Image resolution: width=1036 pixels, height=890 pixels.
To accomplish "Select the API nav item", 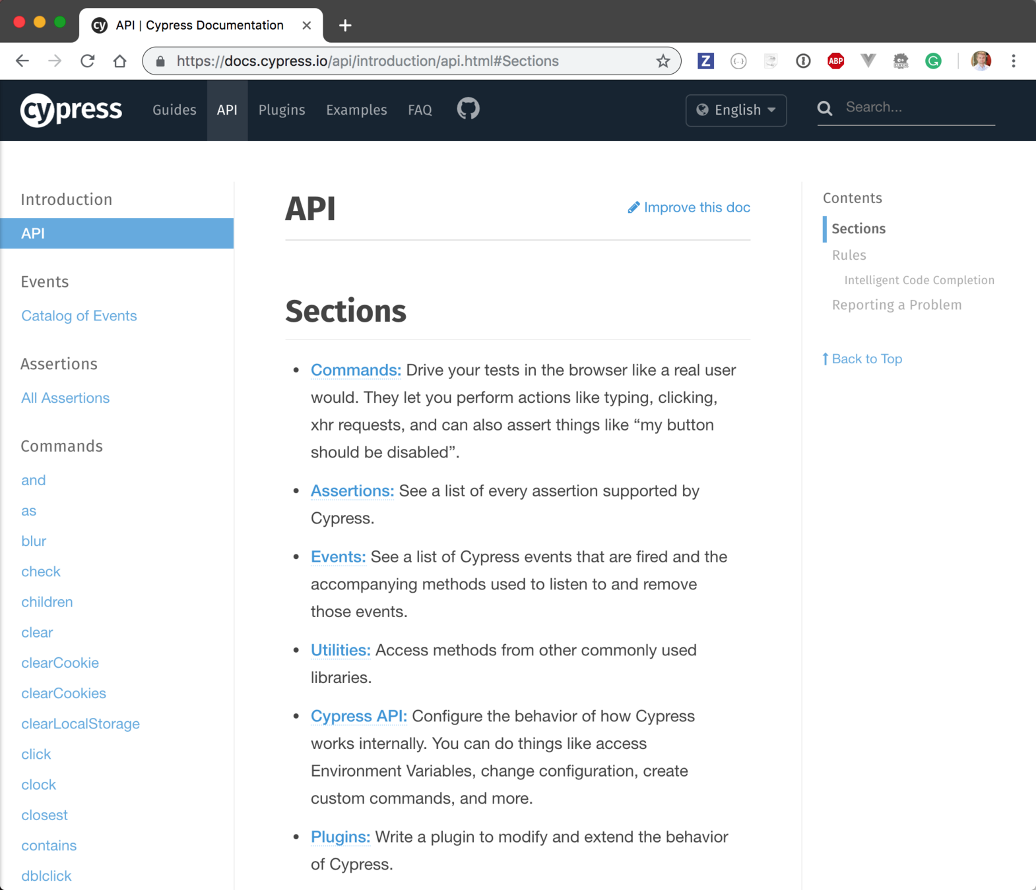I will tap(227, 110).
